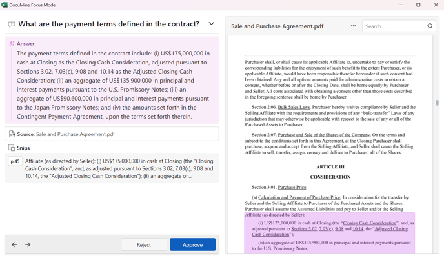Follow the Sections 3.02 link in the document
This screenshot has height=258, width=444.
pos(304,228)
